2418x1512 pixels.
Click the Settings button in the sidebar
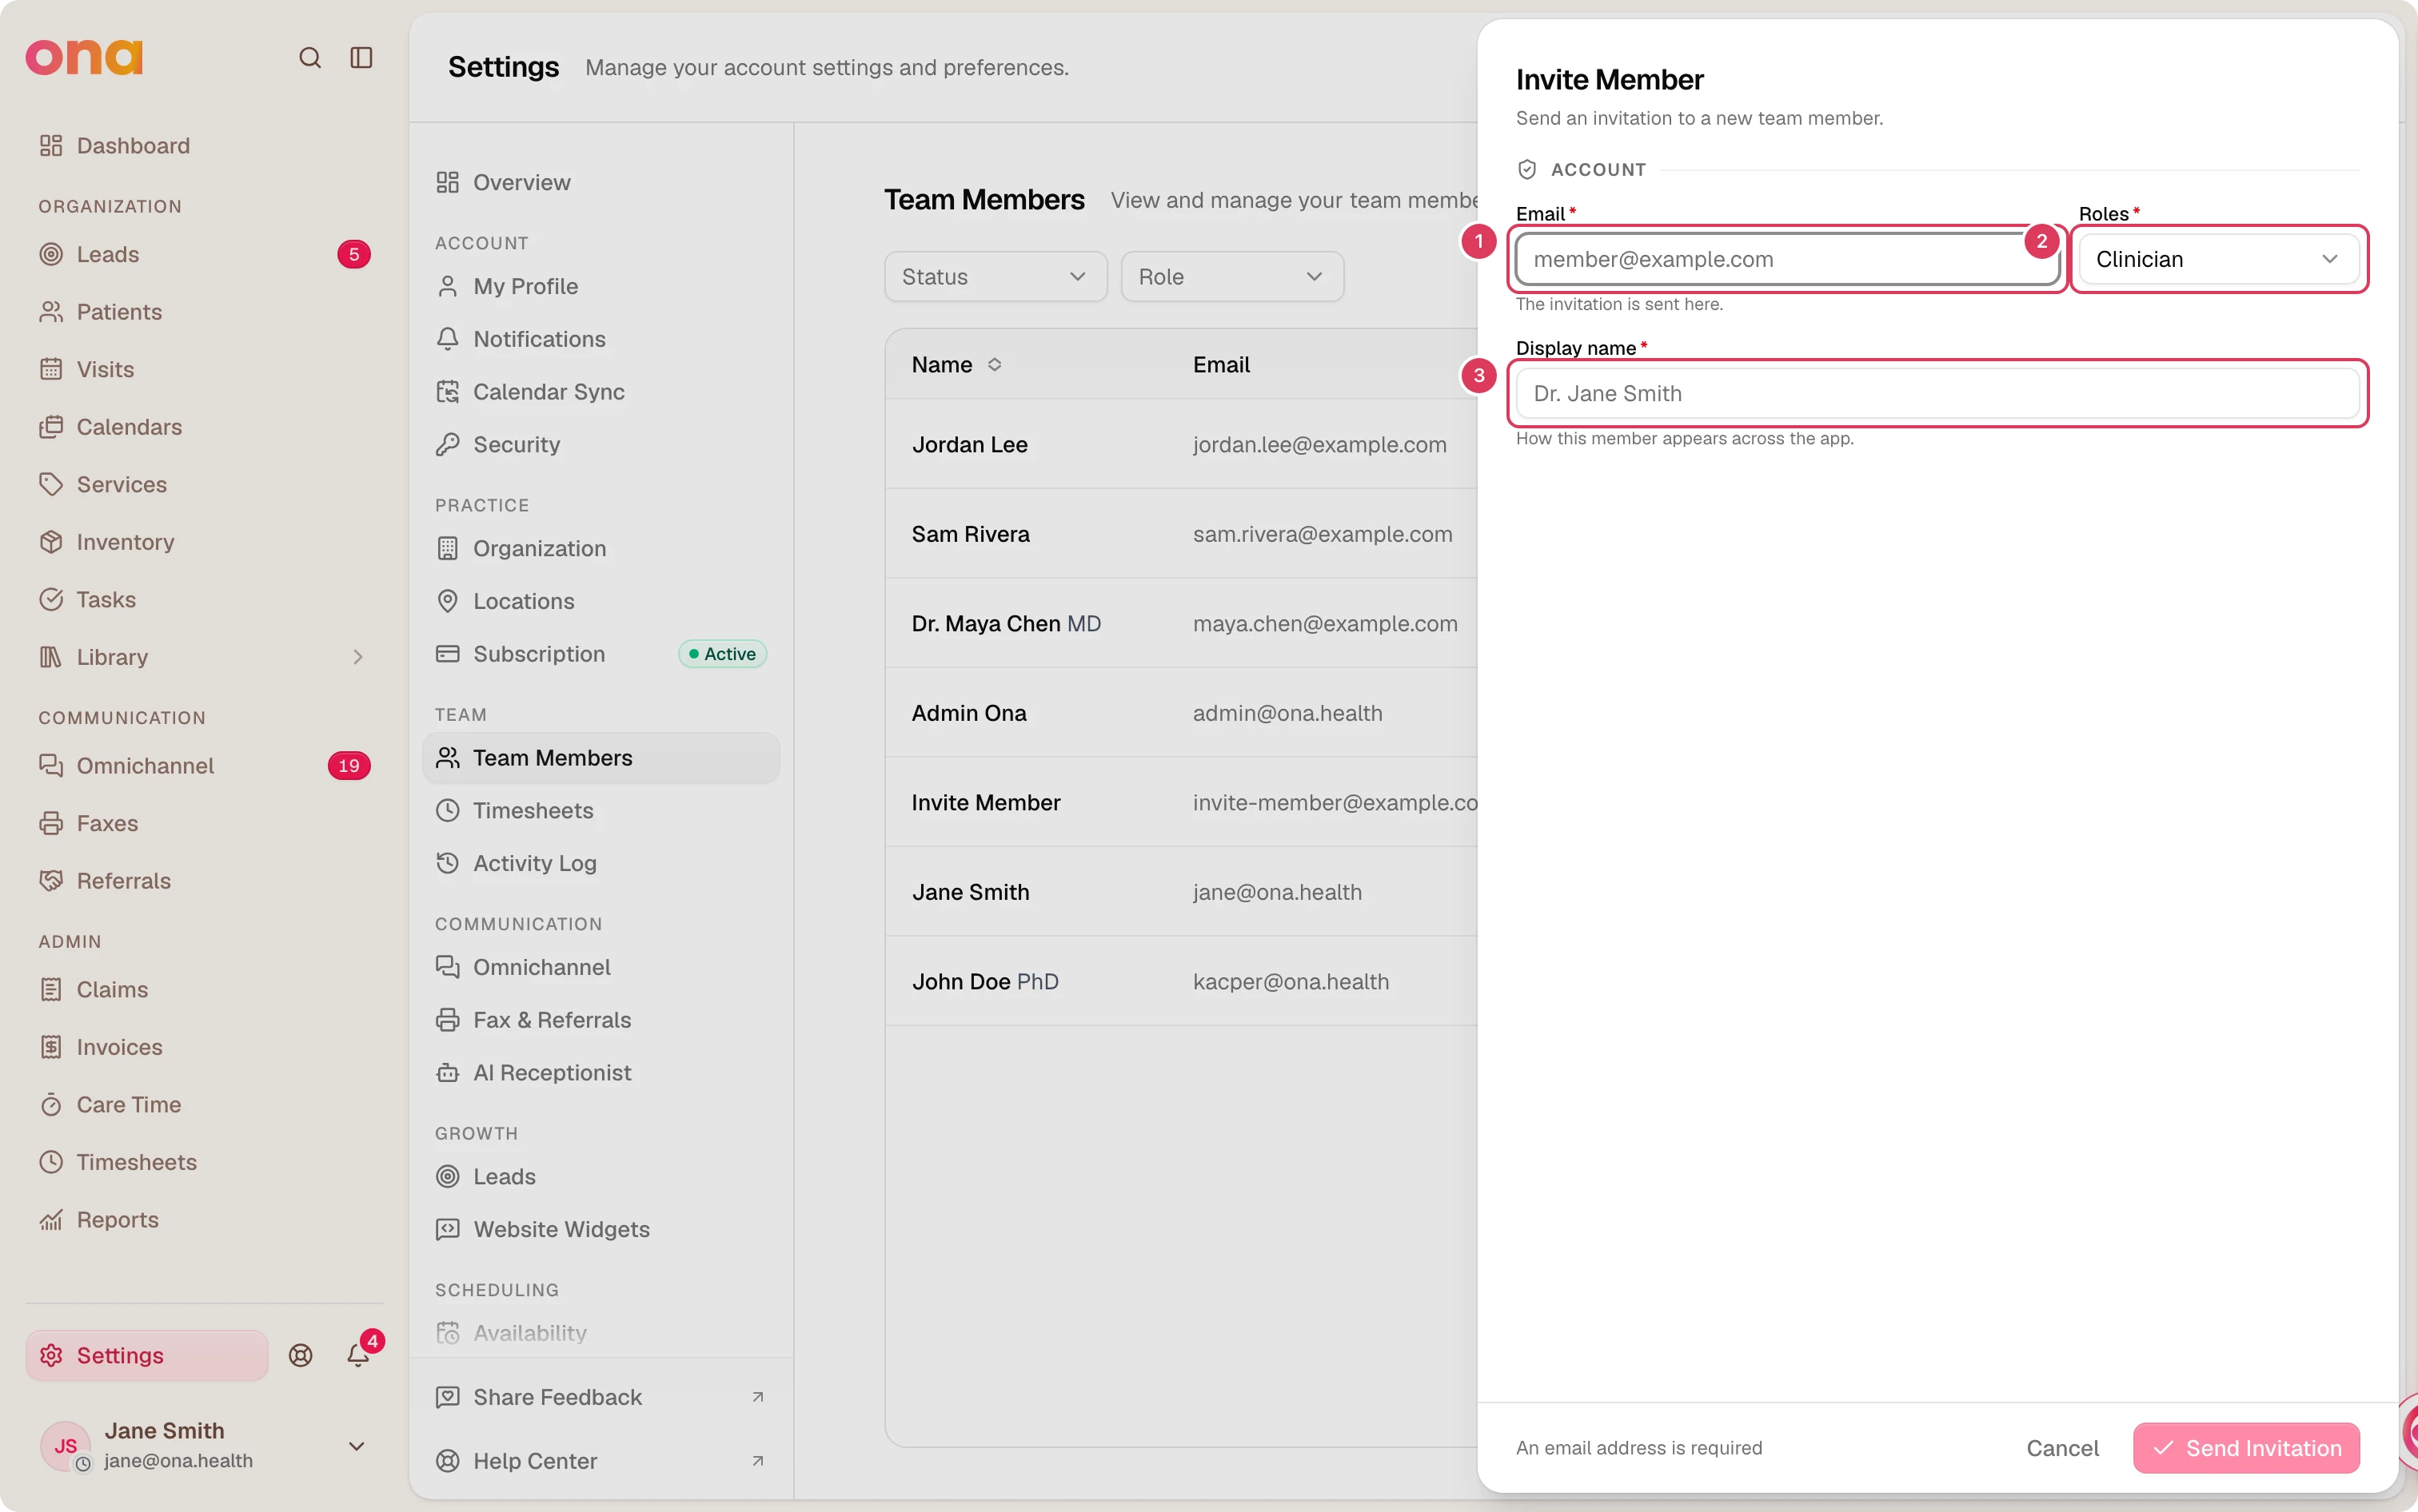[147, 1355]
